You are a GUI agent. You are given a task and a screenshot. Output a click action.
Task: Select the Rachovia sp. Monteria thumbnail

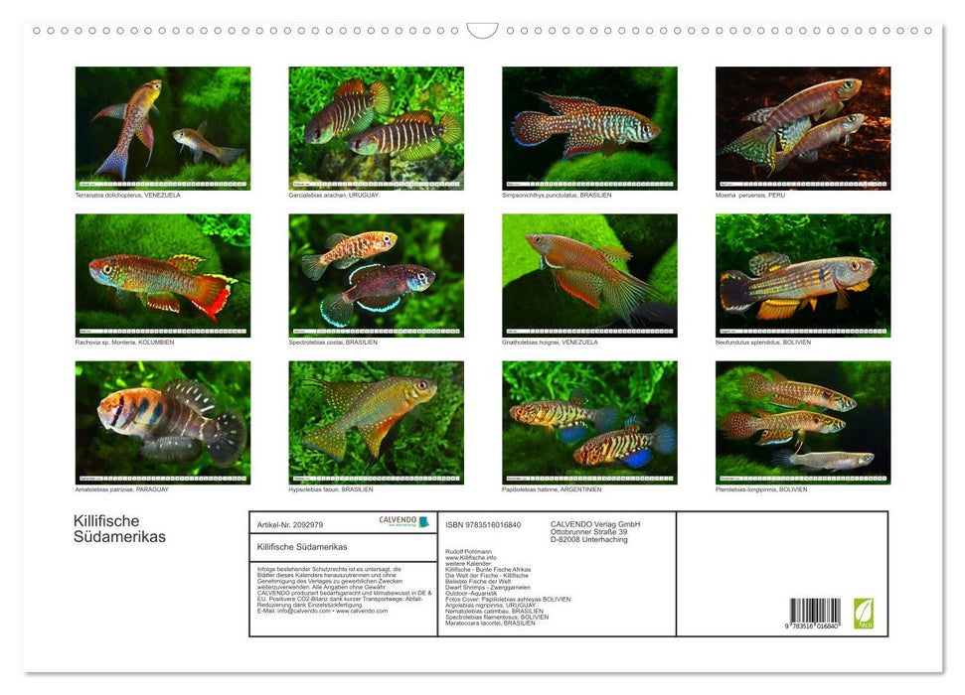tap(163, 275)
